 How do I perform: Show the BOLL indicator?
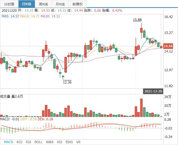coord(39,142)
